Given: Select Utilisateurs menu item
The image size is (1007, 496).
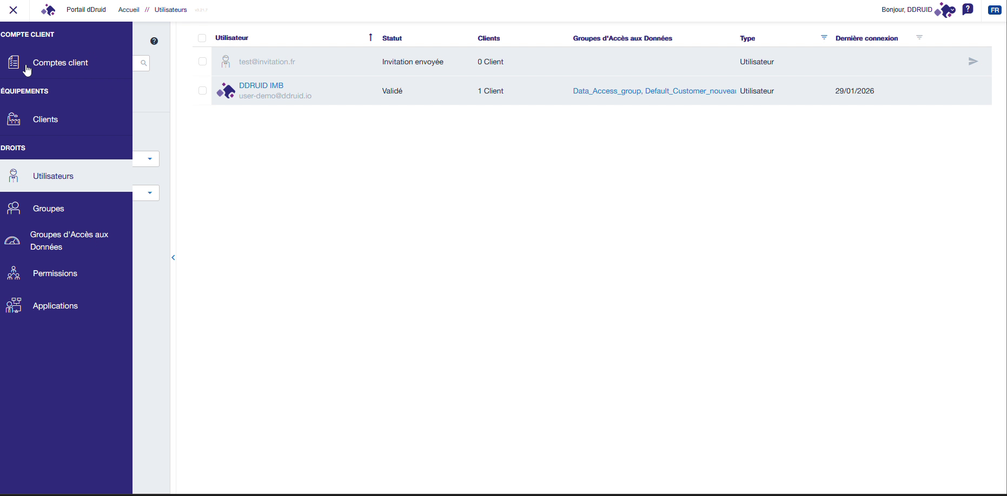Looking at the screenshot, I should click(x=66, y=176).
